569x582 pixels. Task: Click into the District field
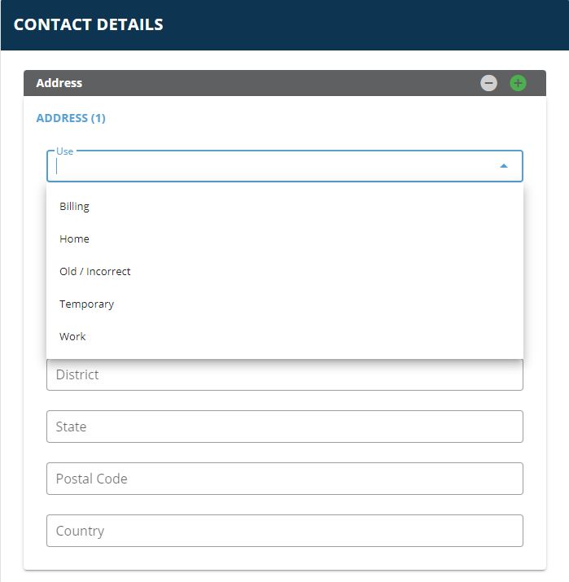point(285,375)
